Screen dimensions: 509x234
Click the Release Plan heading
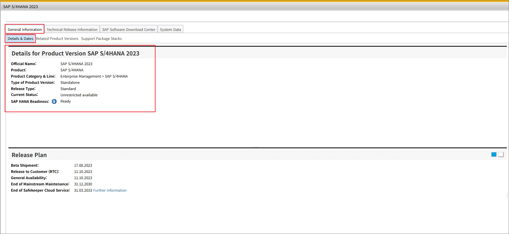[29, 155]
